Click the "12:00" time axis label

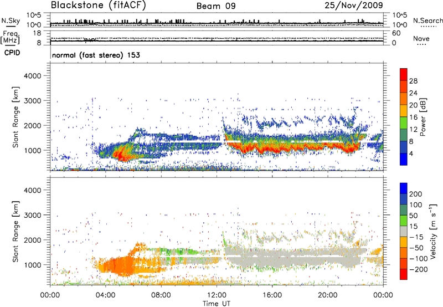[x=217, y=295]
